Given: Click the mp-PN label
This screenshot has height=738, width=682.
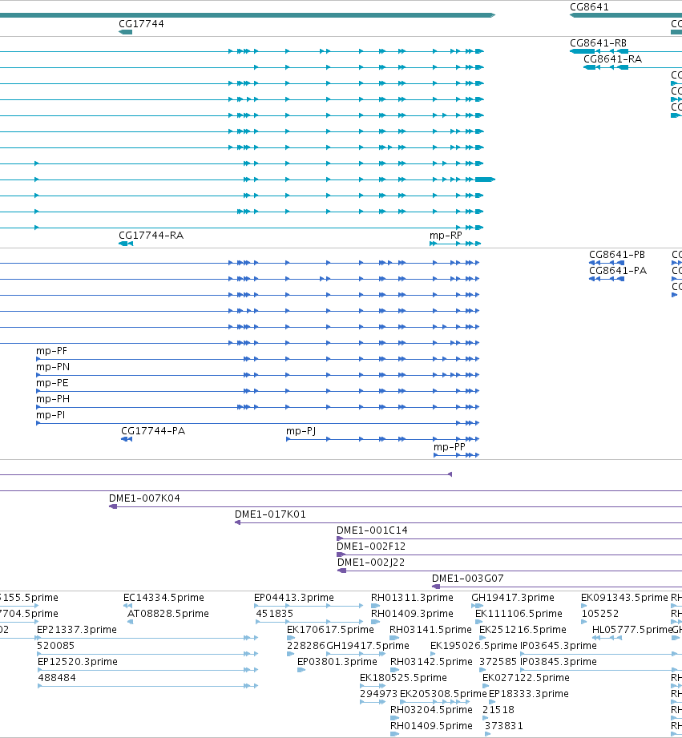Looking at the screenshot, I should pyautogui.click(x=53, y=367).
